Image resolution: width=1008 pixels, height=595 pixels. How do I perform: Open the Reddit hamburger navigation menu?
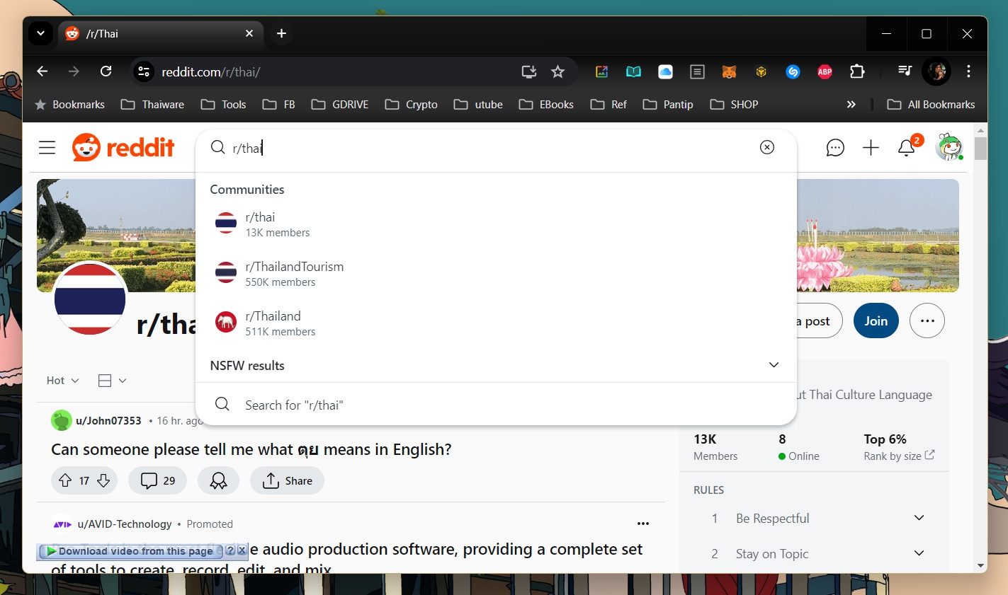tap(47, 147)
